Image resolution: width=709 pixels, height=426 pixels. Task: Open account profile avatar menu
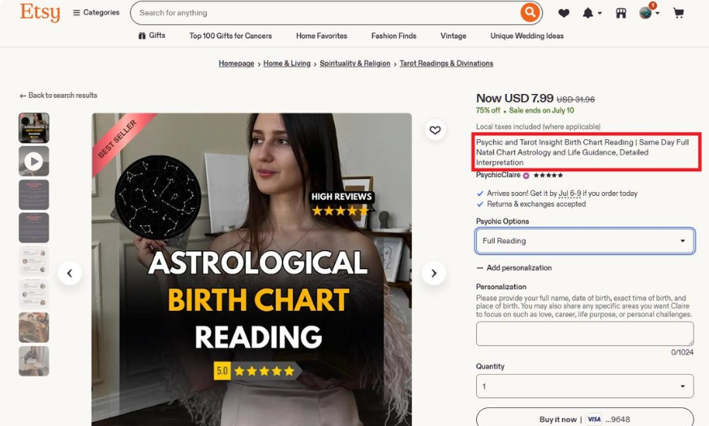point(649,13)
